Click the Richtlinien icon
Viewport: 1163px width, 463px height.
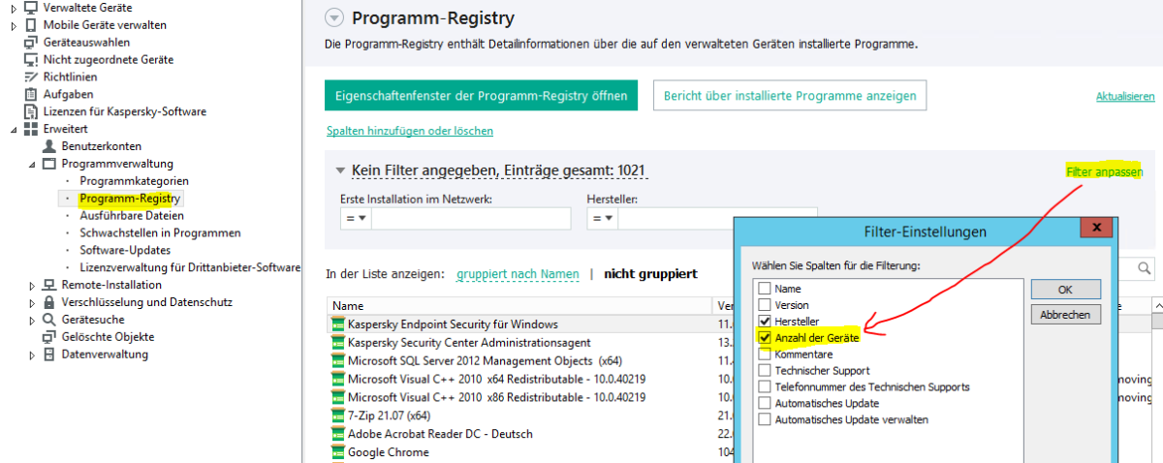click(x=31, y=77)
